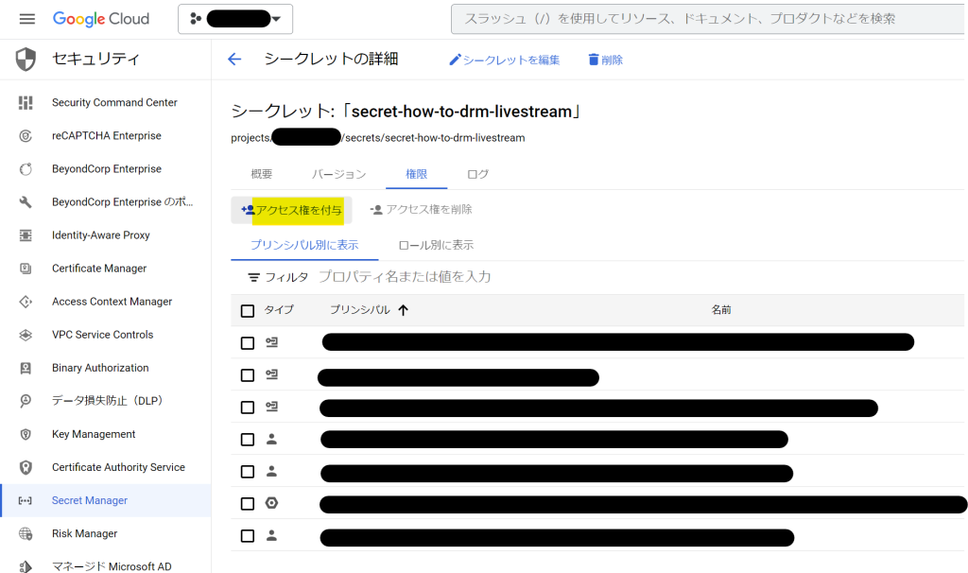Viewport: 968px width, 573px height.
Task: Check the fifth principal row checkbox
Action: 248,472
